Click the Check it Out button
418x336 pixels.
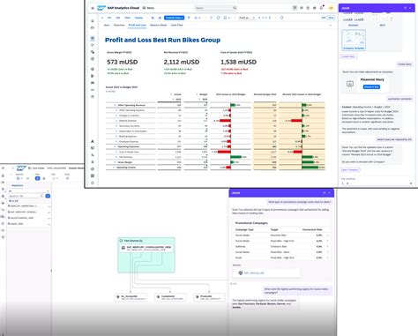[371, 87]
